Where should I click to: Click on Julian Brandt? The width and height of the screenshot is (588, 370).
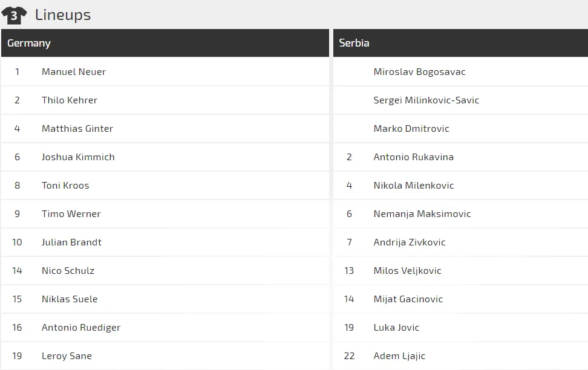pos(71,242)
